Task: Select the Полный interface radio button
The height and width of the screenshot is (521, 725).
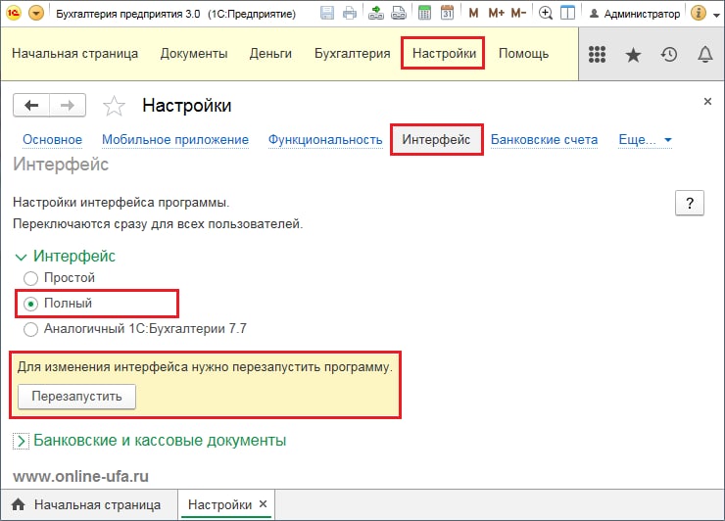Action: point(31,304)
